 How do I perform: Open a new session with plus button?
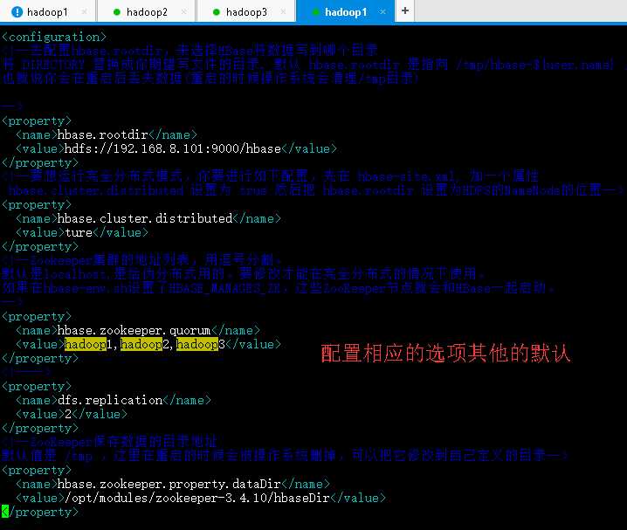(405, 10)
